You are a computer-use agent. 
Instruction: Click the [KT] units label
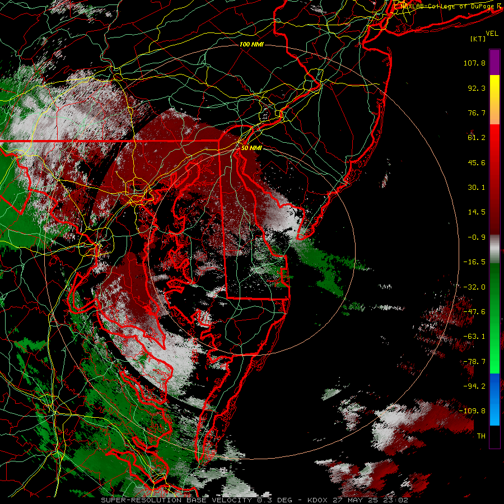tap(478, 39)
